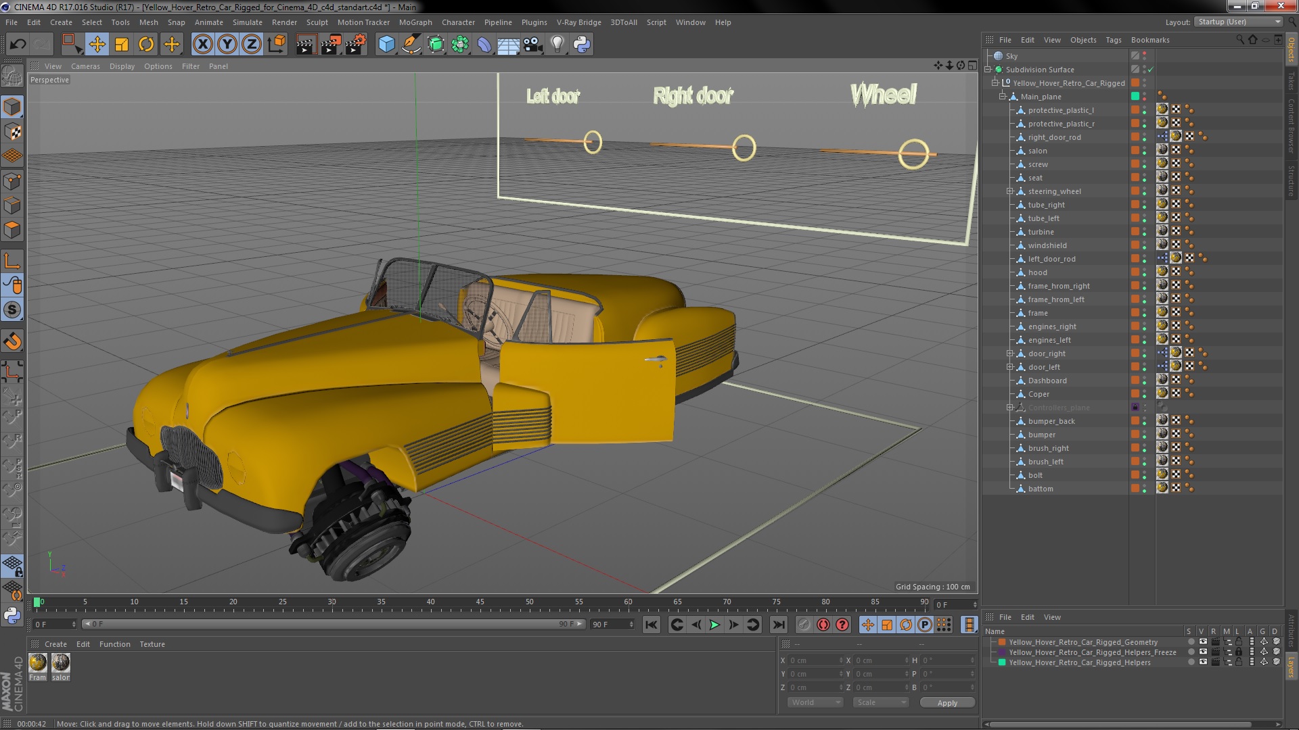Select Model mode icon in left palette
1299x730 pixels.
(x=12, y=107)
